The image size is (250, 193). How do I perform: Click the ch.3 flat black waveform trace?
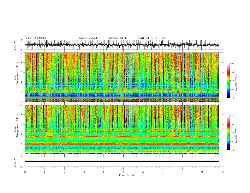(x=122, y=161)
